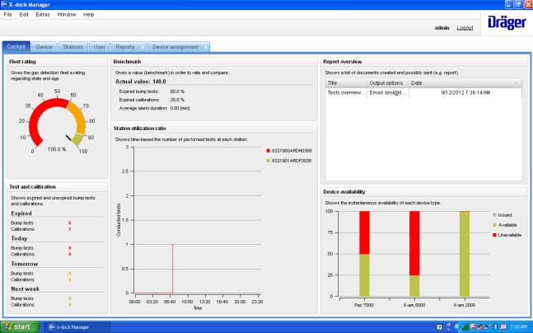This screenshot has height=333, width=533.
Task: Open the Windows Start menu
Action: pyautogui.click(x=18, y=326)
